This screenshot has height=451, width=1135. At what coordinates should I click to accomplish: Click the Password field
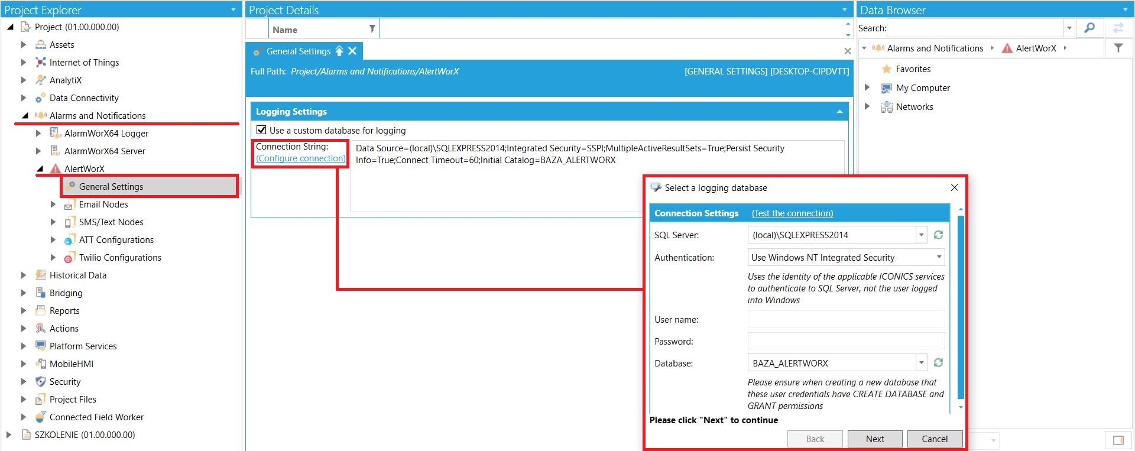click(846, 341)
